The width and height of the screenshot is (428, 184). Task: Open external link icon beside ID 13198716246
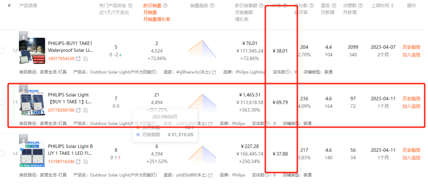[78, 162]
